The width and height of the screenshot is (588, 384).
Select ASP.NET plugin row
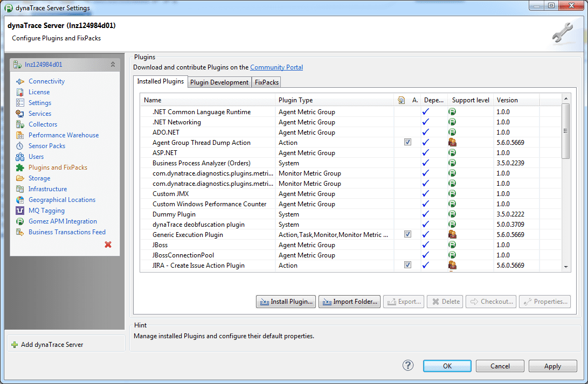click(351, 153)
